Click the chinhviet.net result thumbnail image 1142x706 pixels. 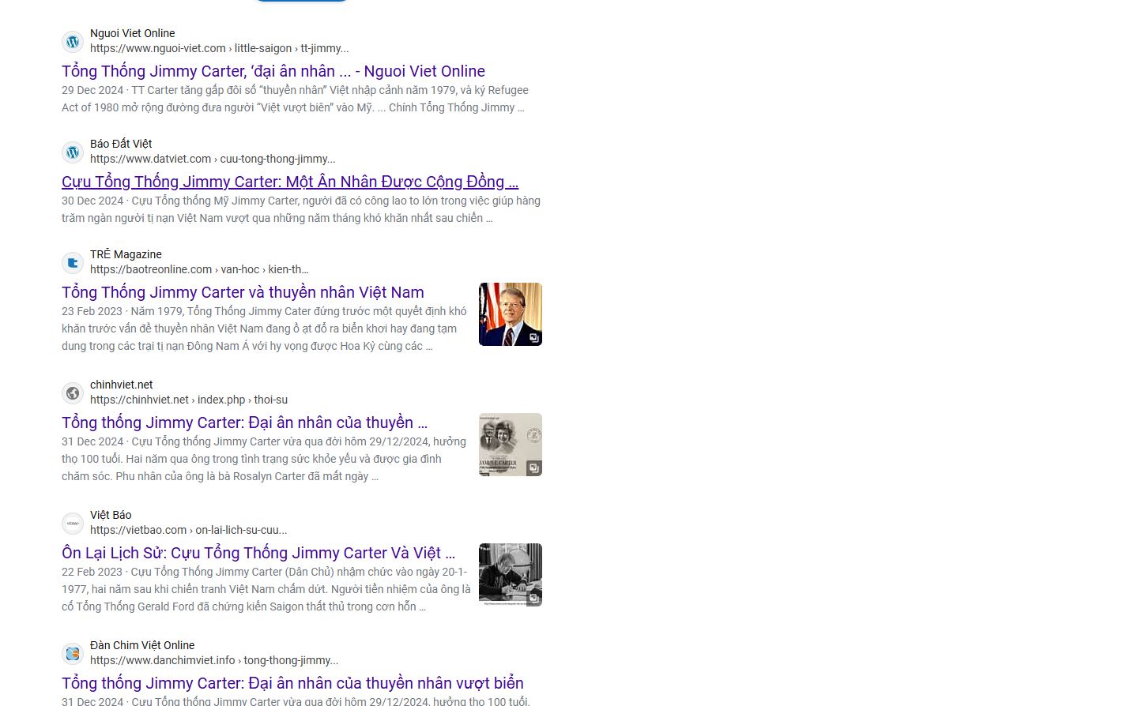click(x=510, y=445)
